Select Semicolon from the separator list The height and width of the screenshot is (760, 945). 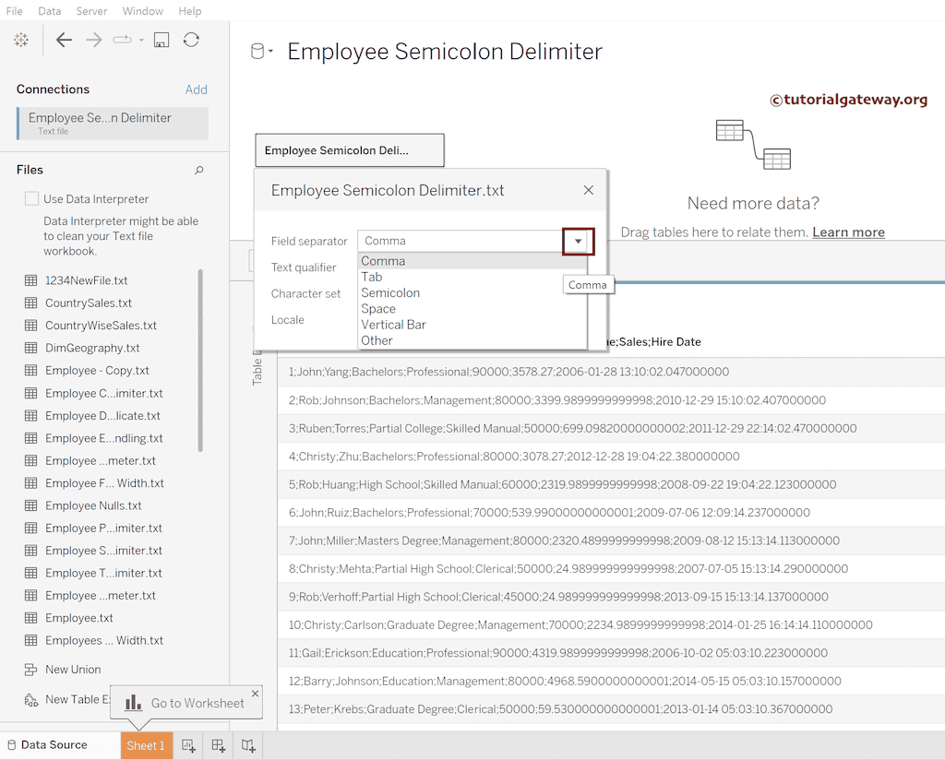coord(390,292)
